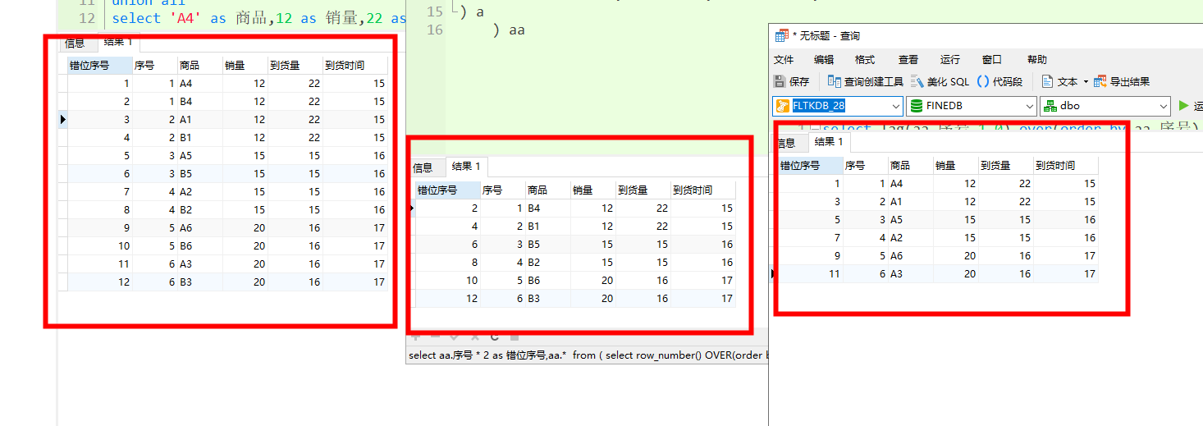Screen dimensions: 1203x426
Task: Select cell A1 in right query grid
Action: tap(910, 202)
